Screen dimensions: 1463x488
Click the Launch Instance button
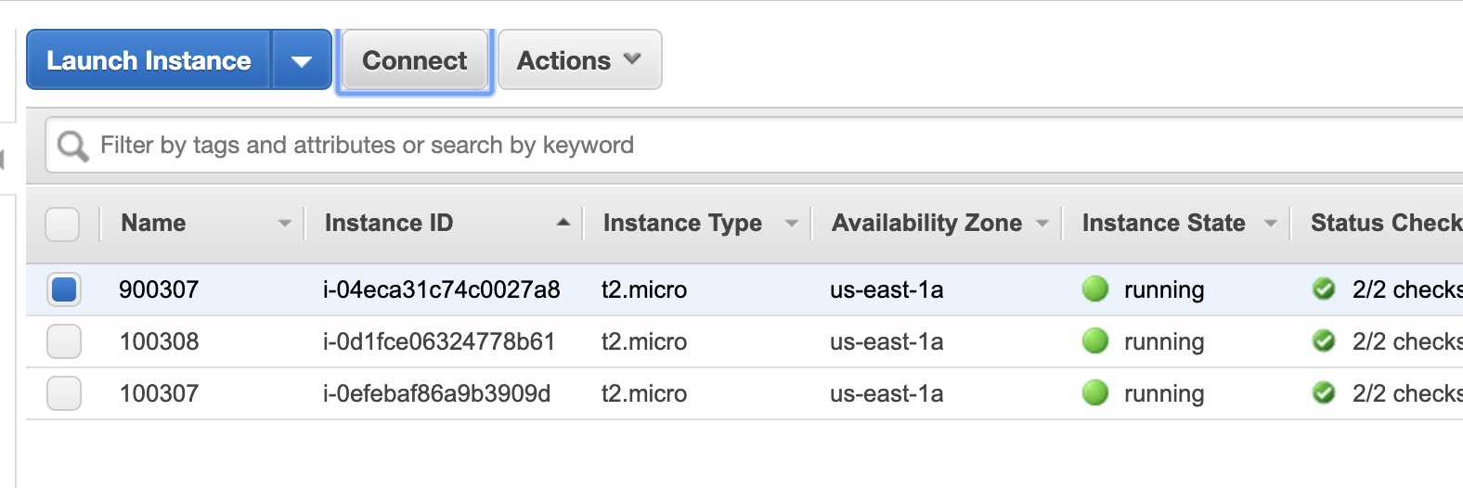pos(149,60)
